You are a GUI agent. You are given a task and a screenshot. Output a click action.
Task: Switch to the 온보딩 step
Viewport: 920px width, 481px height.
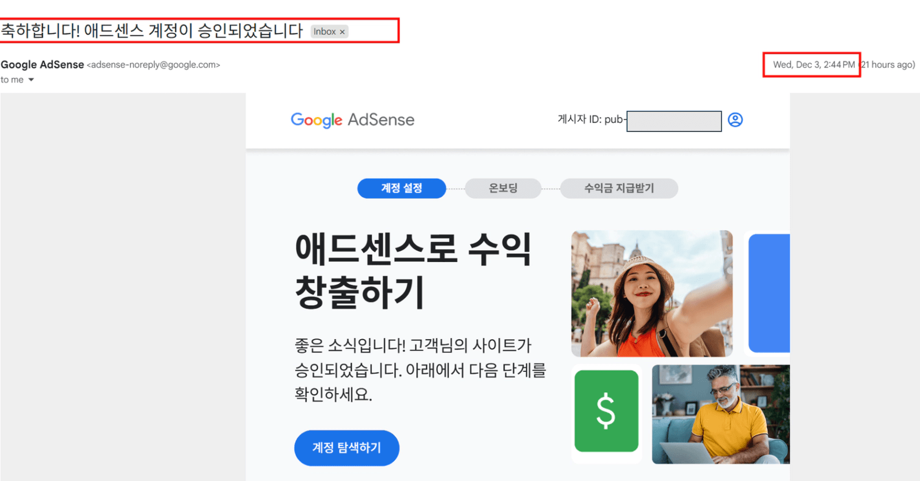point(503,189)
